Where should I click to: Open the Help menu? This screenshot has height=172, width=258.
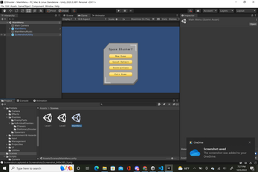pyautogui.click(x=57, y=6)
